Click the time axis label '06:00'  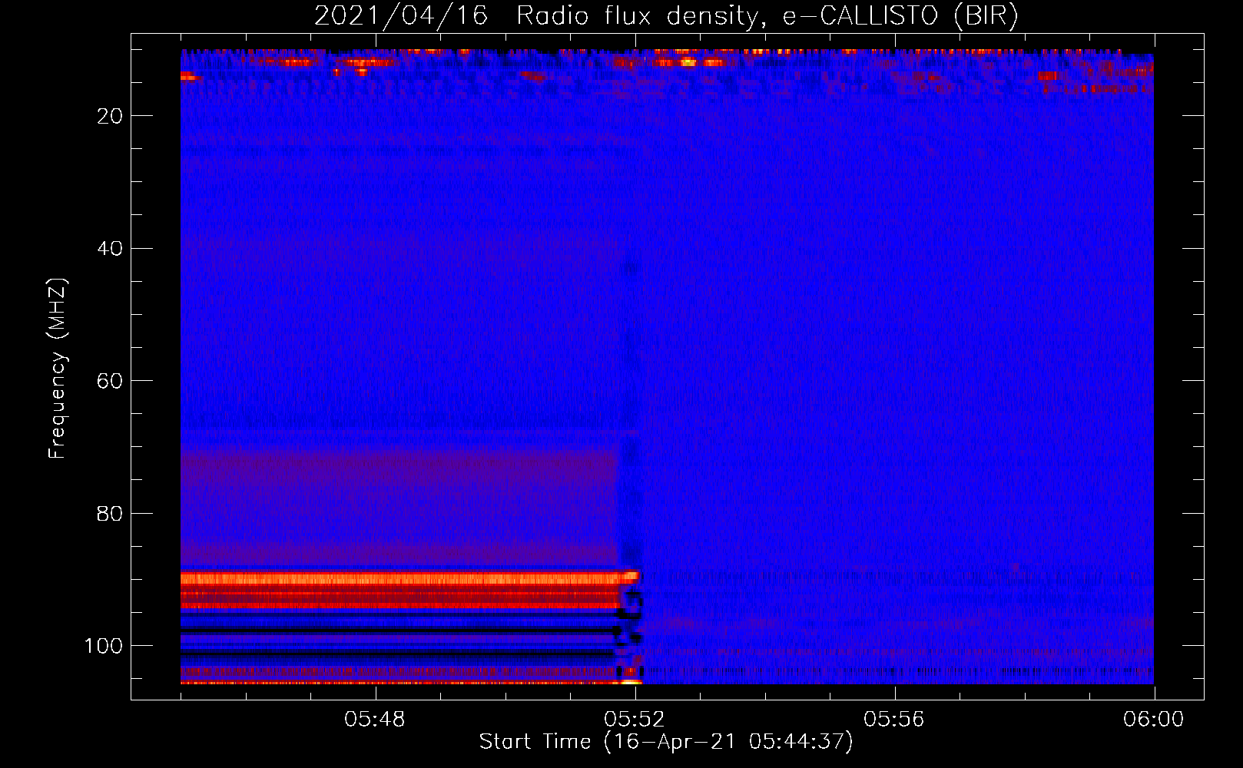click(x=1154, y=720)
